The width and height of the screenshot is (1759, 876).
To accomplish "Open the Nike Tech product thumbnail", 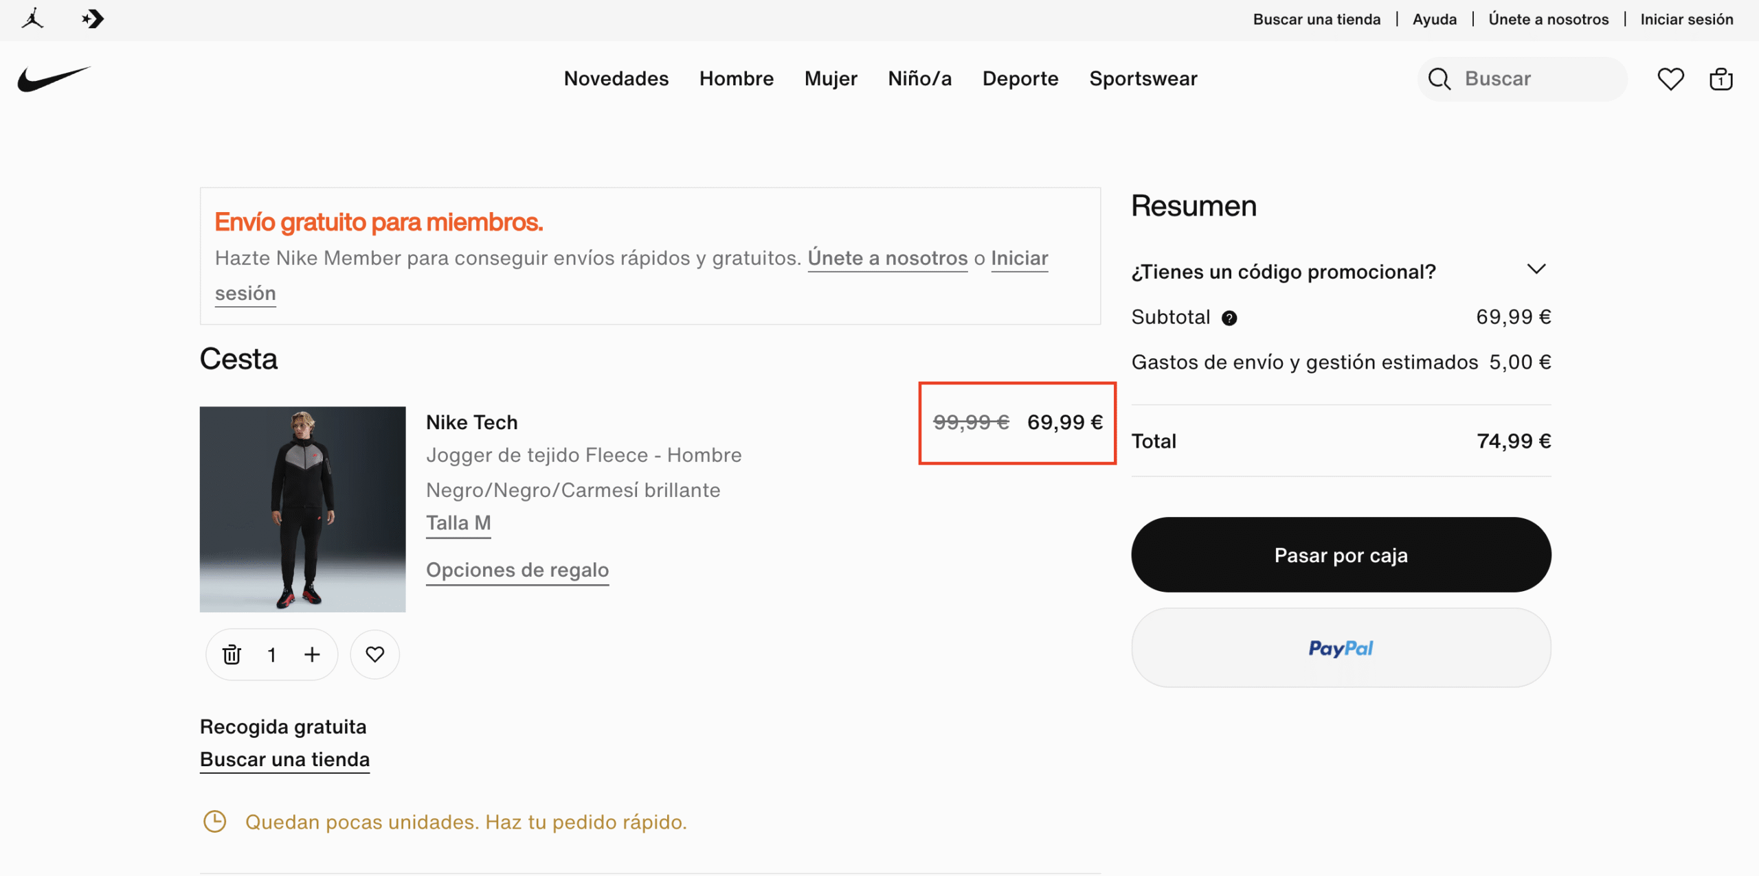I will 302,509.
